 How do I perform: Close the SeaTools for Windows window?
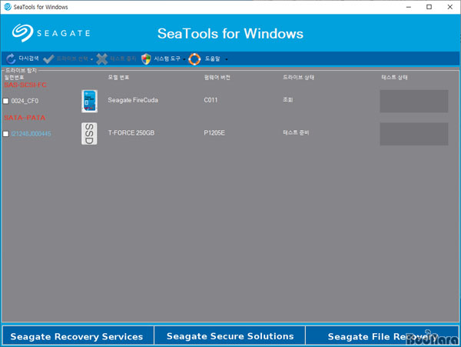450,7
